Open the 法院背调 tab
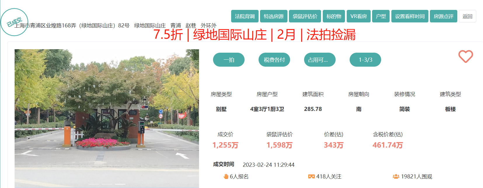483x188 pixels. coord(245,16)
